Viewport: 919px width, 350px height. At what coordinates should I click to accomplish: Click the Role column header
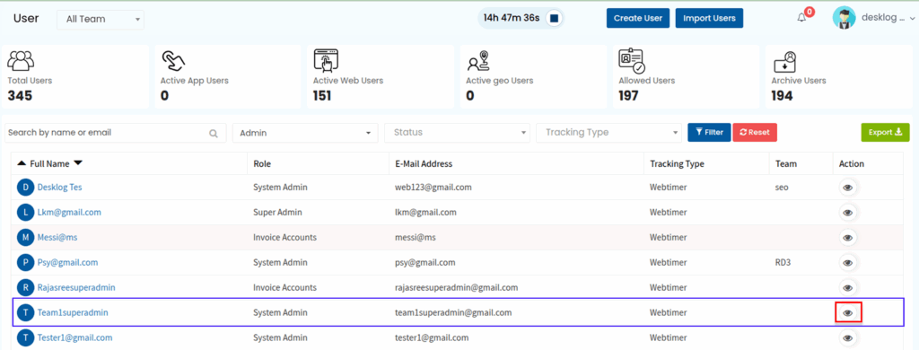click(x=262, y=164)
